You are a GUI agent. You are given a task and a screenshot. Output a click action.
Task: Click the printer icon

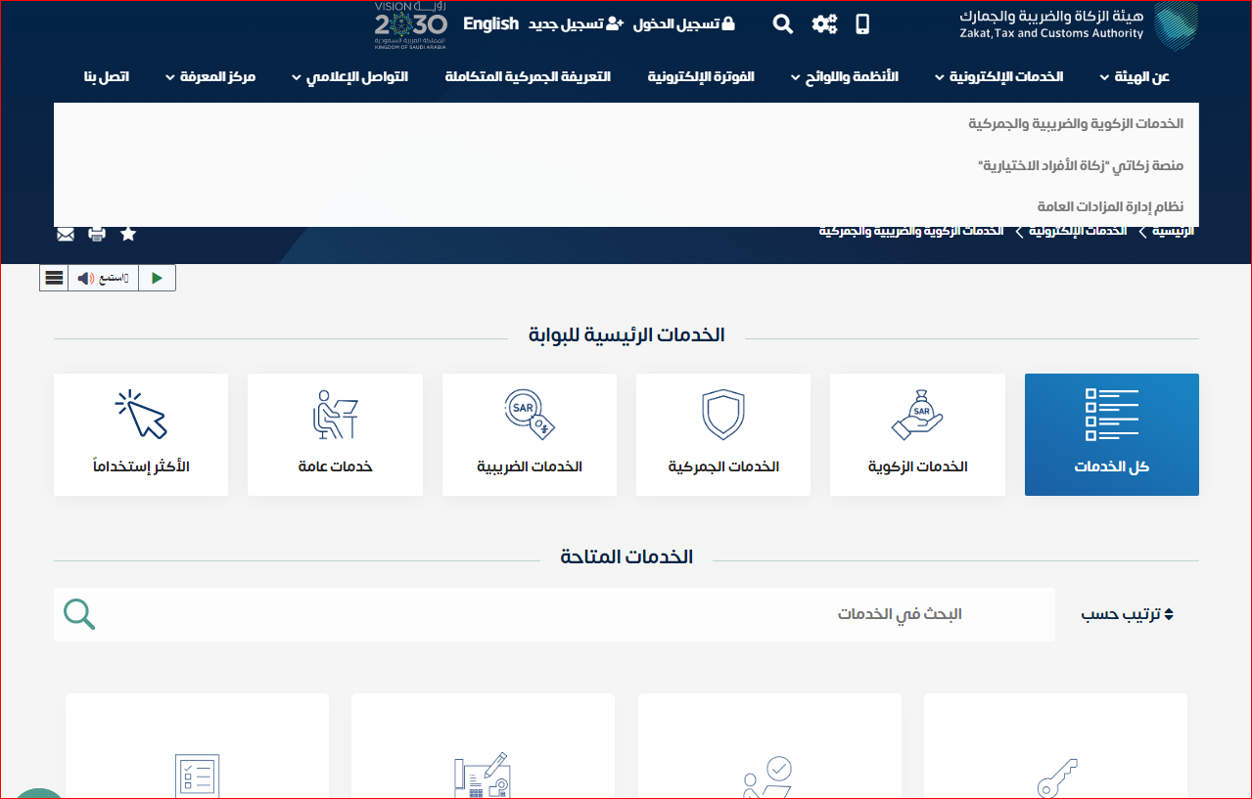(97, 234)
